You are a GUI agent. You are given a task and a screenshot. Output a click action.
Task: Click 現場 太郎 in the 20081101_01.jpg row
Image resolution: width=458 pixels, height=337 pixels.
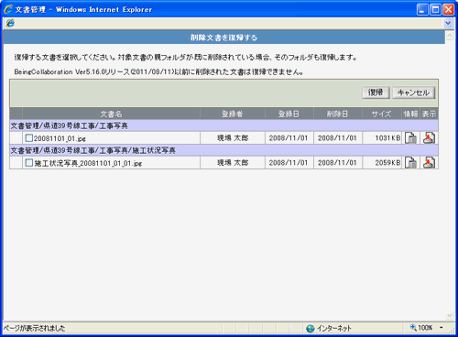click(233, 138)
